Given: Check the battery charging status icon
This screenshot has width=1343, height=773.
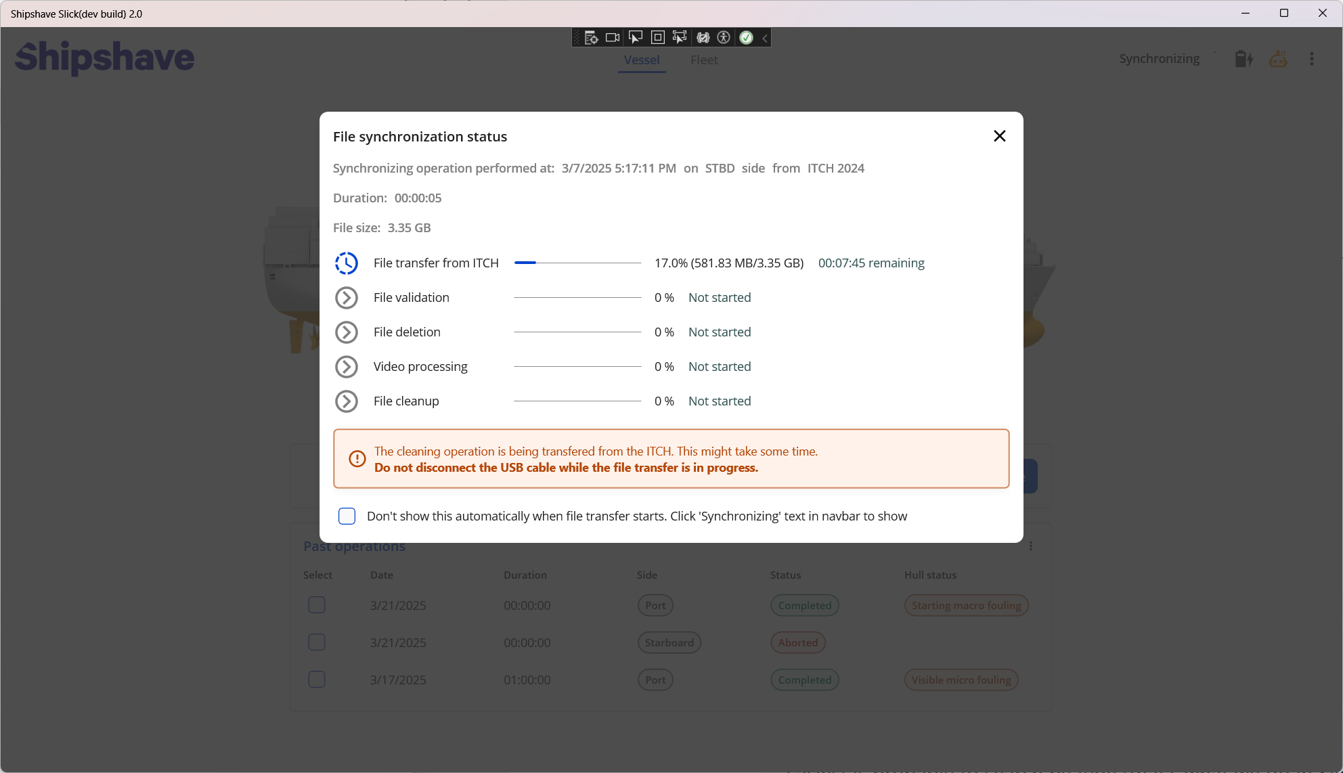Looking at the screenshot, I should tap(1243, 59).
